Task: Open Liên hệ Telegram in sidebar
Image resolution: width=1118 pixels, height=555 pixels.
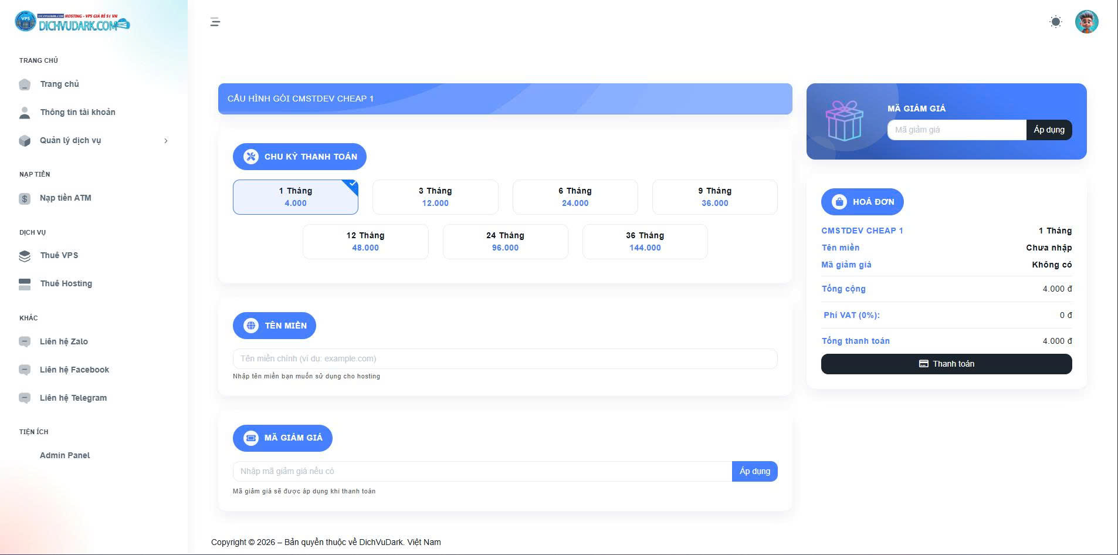Action: (x=73, y=398)
